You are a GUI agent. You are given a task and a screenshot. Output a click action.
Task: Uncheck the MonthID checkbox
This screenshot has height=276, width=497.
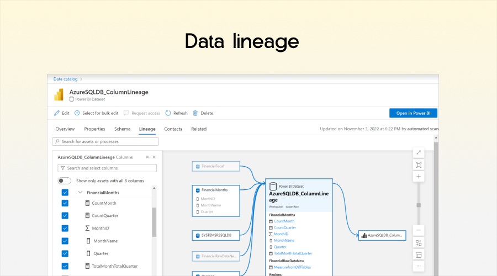tap(65, 228)
